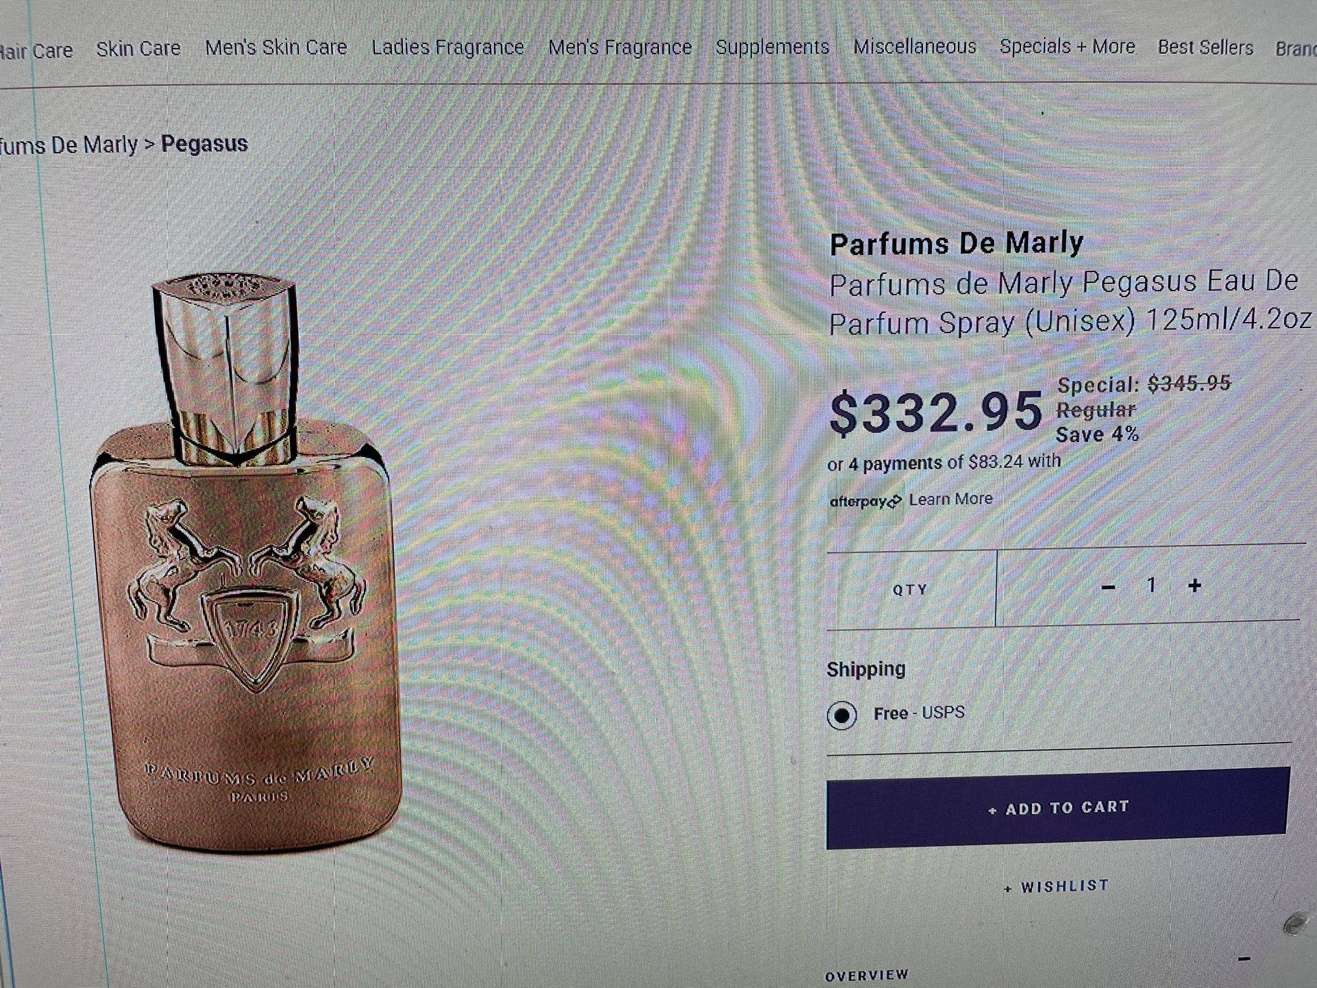Open the Men's Fragrance menu
Image resolution: width=1317 pixels, height=988 pixels.
click(x=620, y=47)
